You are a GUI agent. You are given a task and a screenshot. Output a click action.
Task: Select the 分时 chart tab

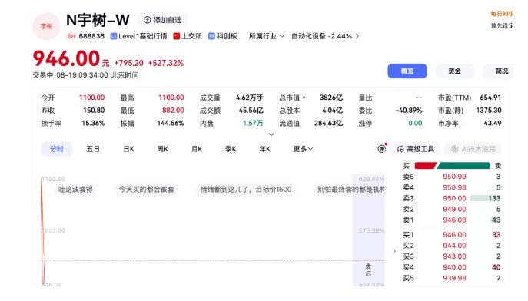57,149
